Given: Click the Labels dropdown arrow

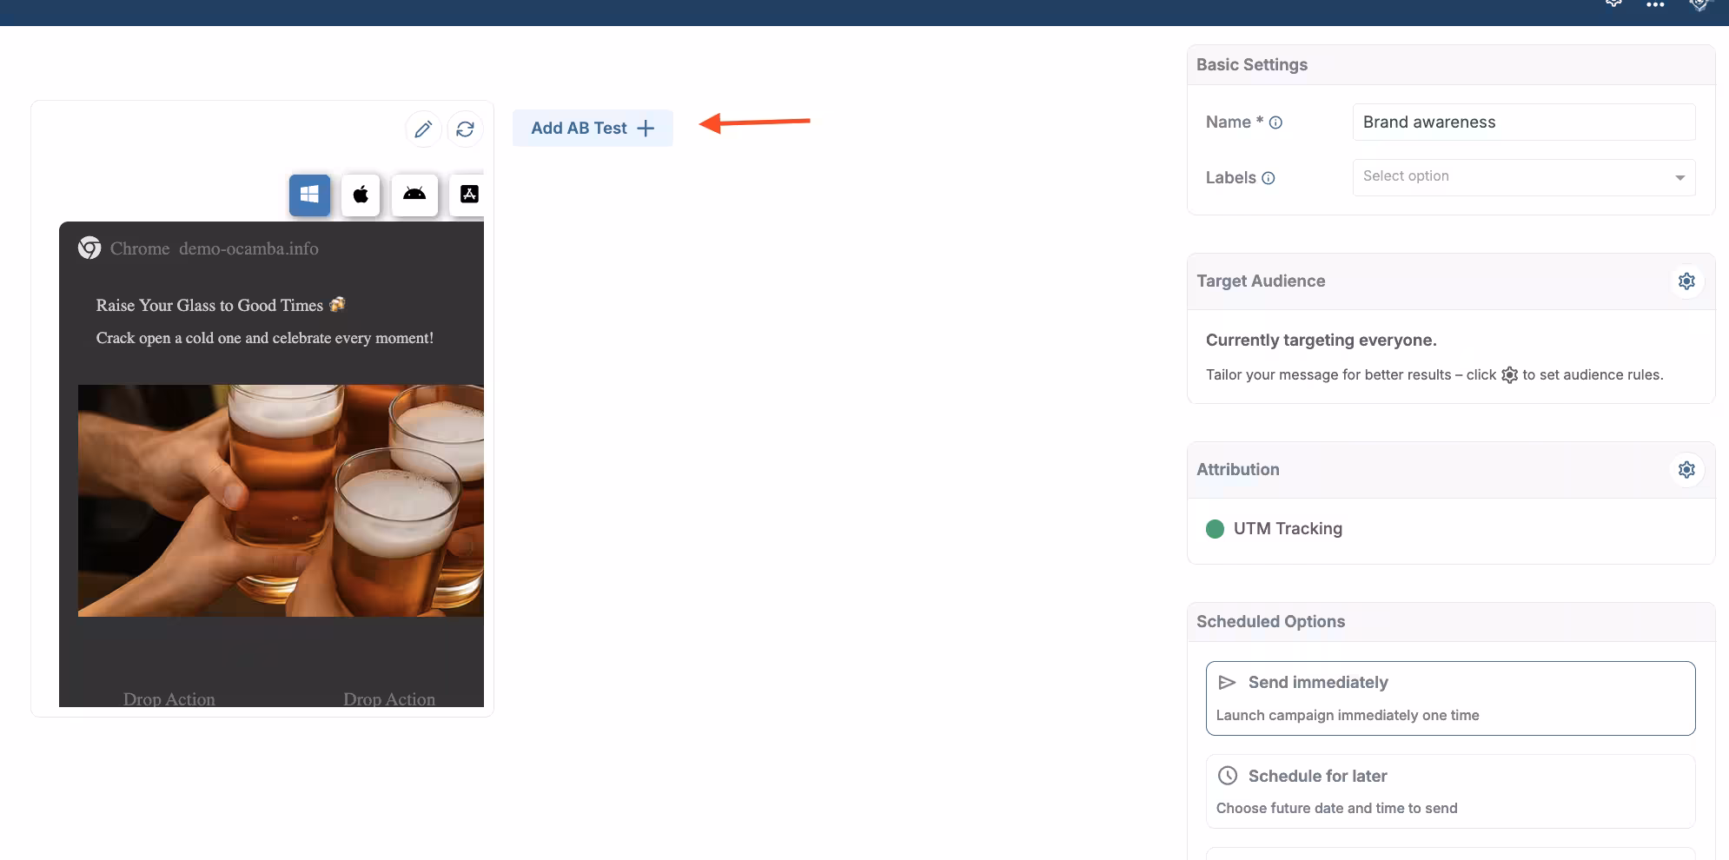Looking at the screenshot, I should click(1679, 177).
